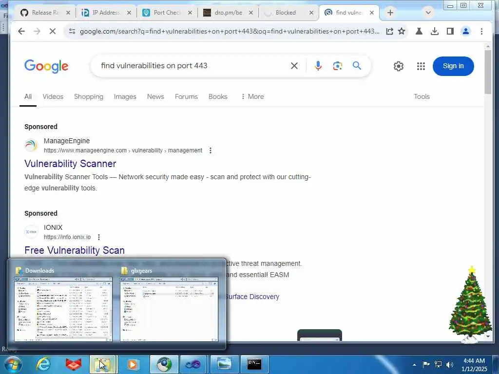Open the network tray icon
This screenshot has height=374, width=499.
pos(438,364)
